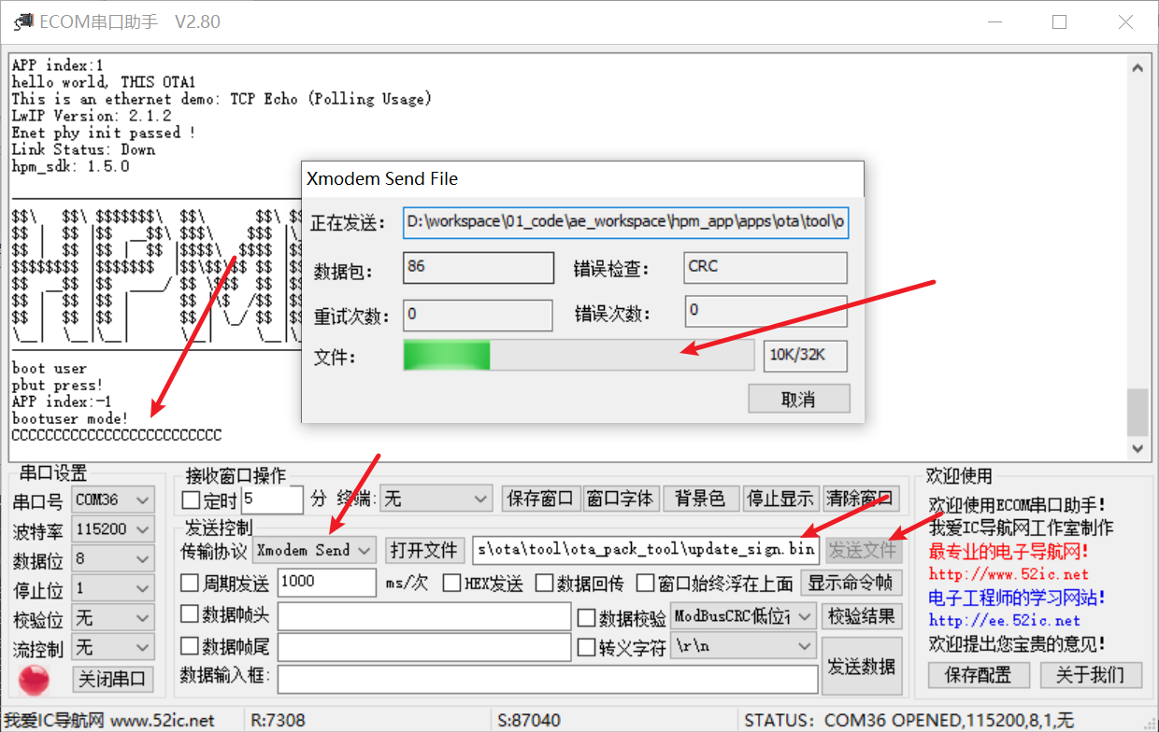This screenshot has width=1159, height=732.
Task: Click the 数据帧尾 input field
Action: 424,647
